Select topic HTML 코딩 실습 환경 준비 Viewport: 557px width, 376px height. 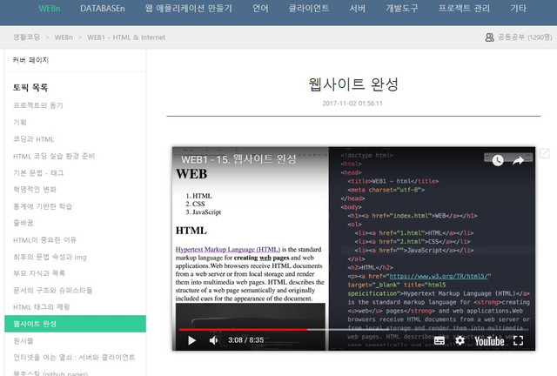[54, 156]
